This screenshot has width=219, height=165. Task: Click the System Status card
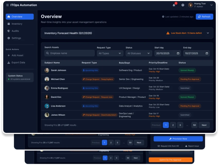point(20,77)
